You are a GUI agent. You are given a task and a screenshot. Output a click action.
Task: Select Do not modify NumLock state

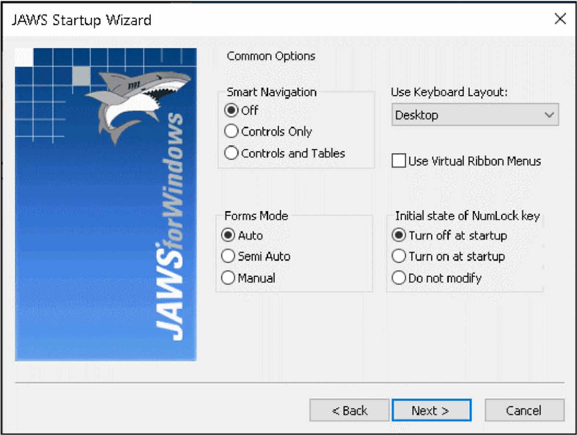(399, 278)
